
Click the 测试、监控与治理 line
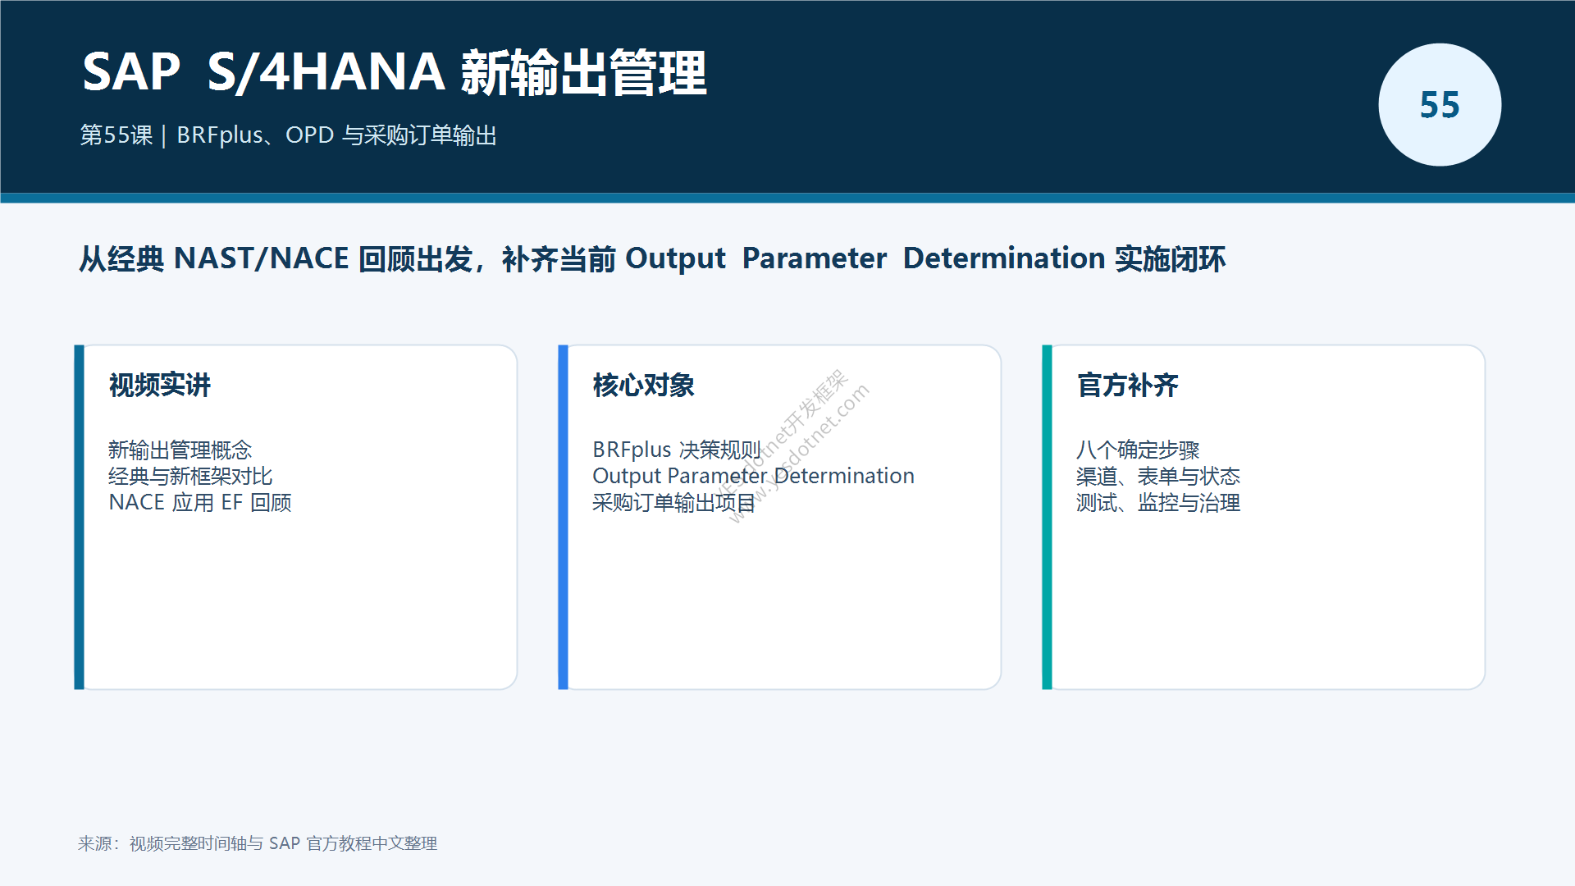pyautogui.click(x=1158, y=503)
